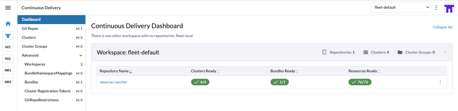Switch to the NI1 cluster badge
458x111 pixels.
(x=8, y=47)
